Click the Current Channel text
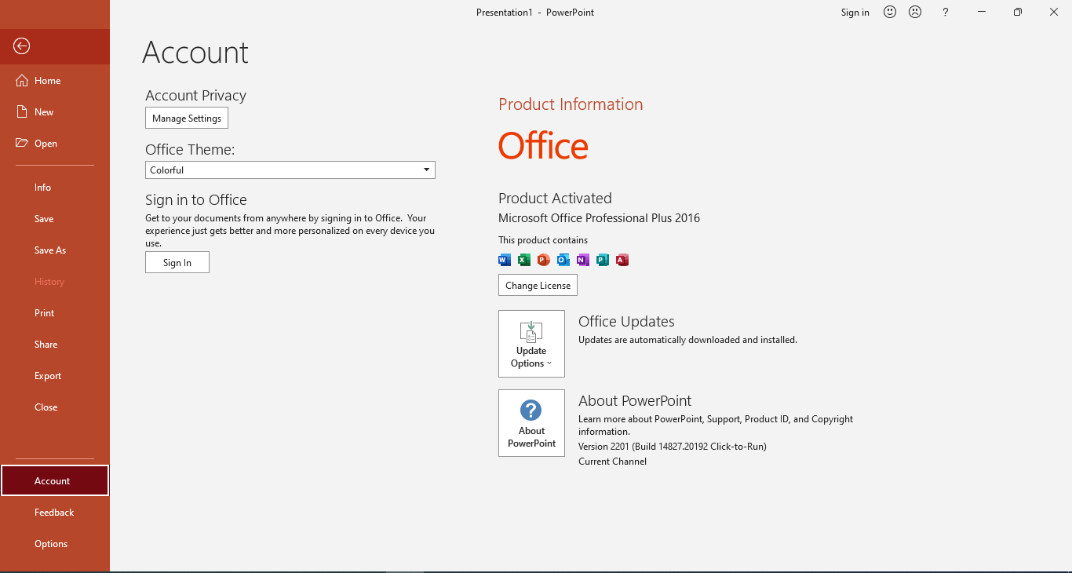This screenshot has width=1072, height=573. coord(612,462)
